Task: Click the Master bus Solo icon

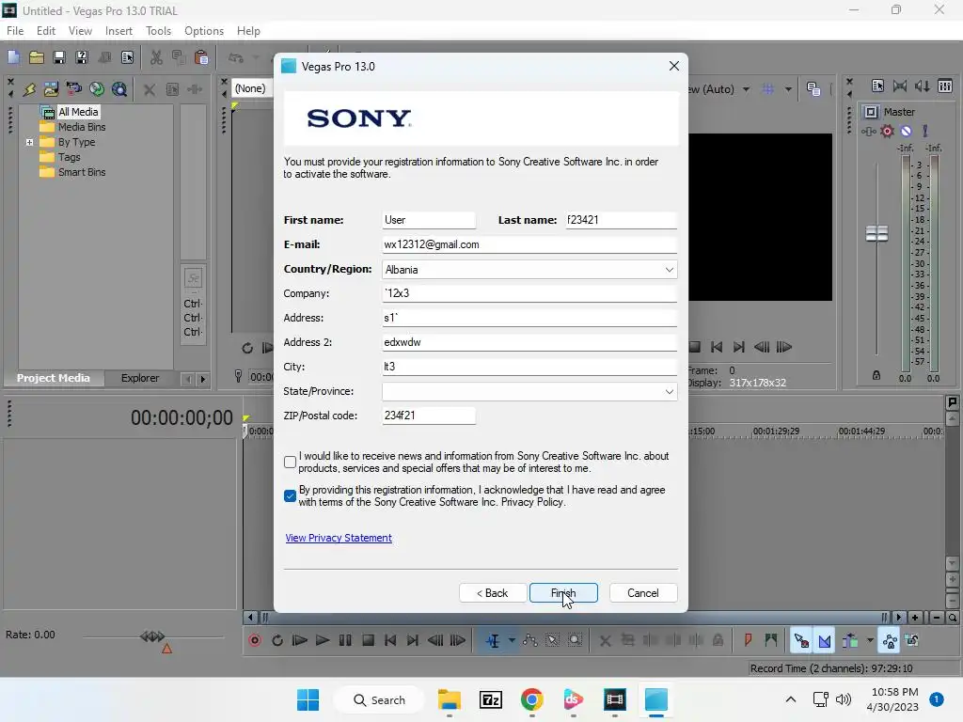Action: 925,131
